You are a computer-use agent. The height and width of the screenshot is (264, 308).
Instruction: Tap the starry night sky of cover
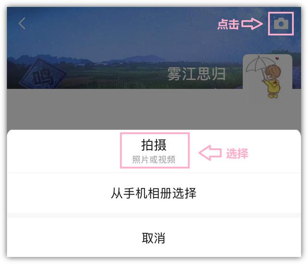(126, 31)
